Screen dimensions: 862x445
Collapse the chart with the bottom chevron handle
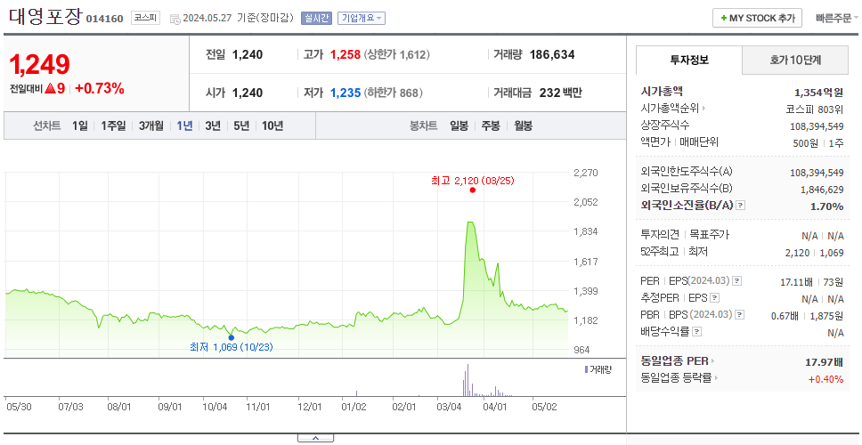(315, 439)
